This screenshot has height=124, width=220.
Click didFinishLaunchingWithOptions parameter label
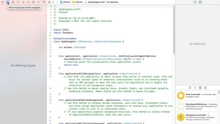137,56
